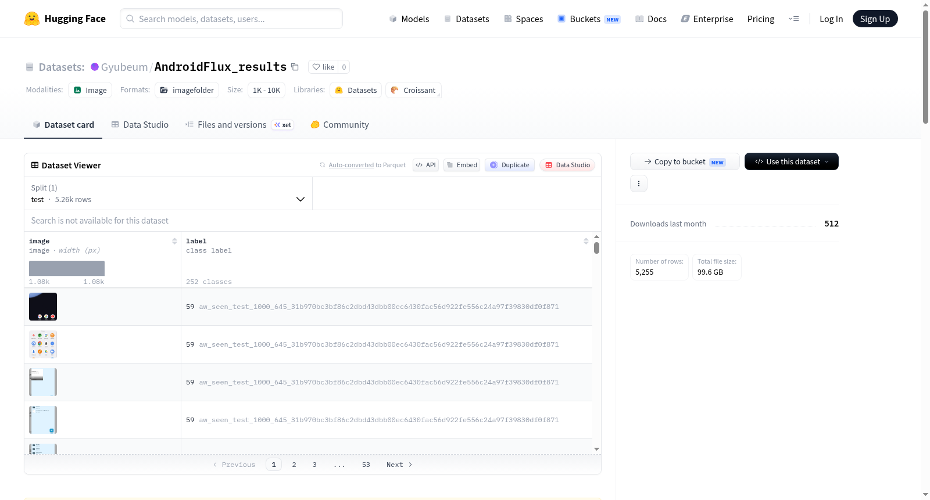
Task: Click the current page 1 button
Action: click(274, 465)
